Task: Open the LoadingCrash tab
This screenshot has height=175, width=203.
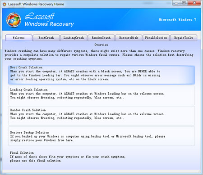Action: click(74, 38)
